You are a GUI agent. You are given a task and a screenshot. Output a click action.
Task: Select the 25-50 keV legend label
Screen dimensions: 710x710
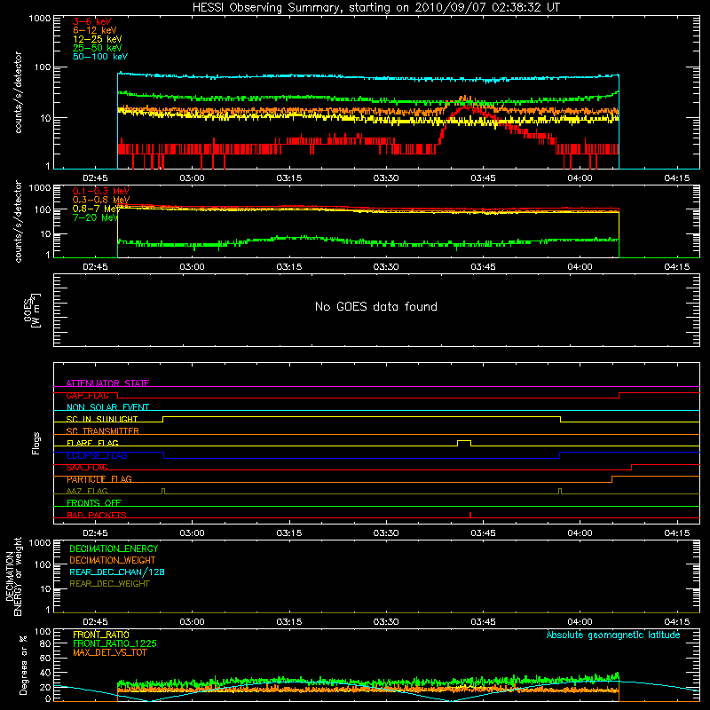tap(98, 48)
